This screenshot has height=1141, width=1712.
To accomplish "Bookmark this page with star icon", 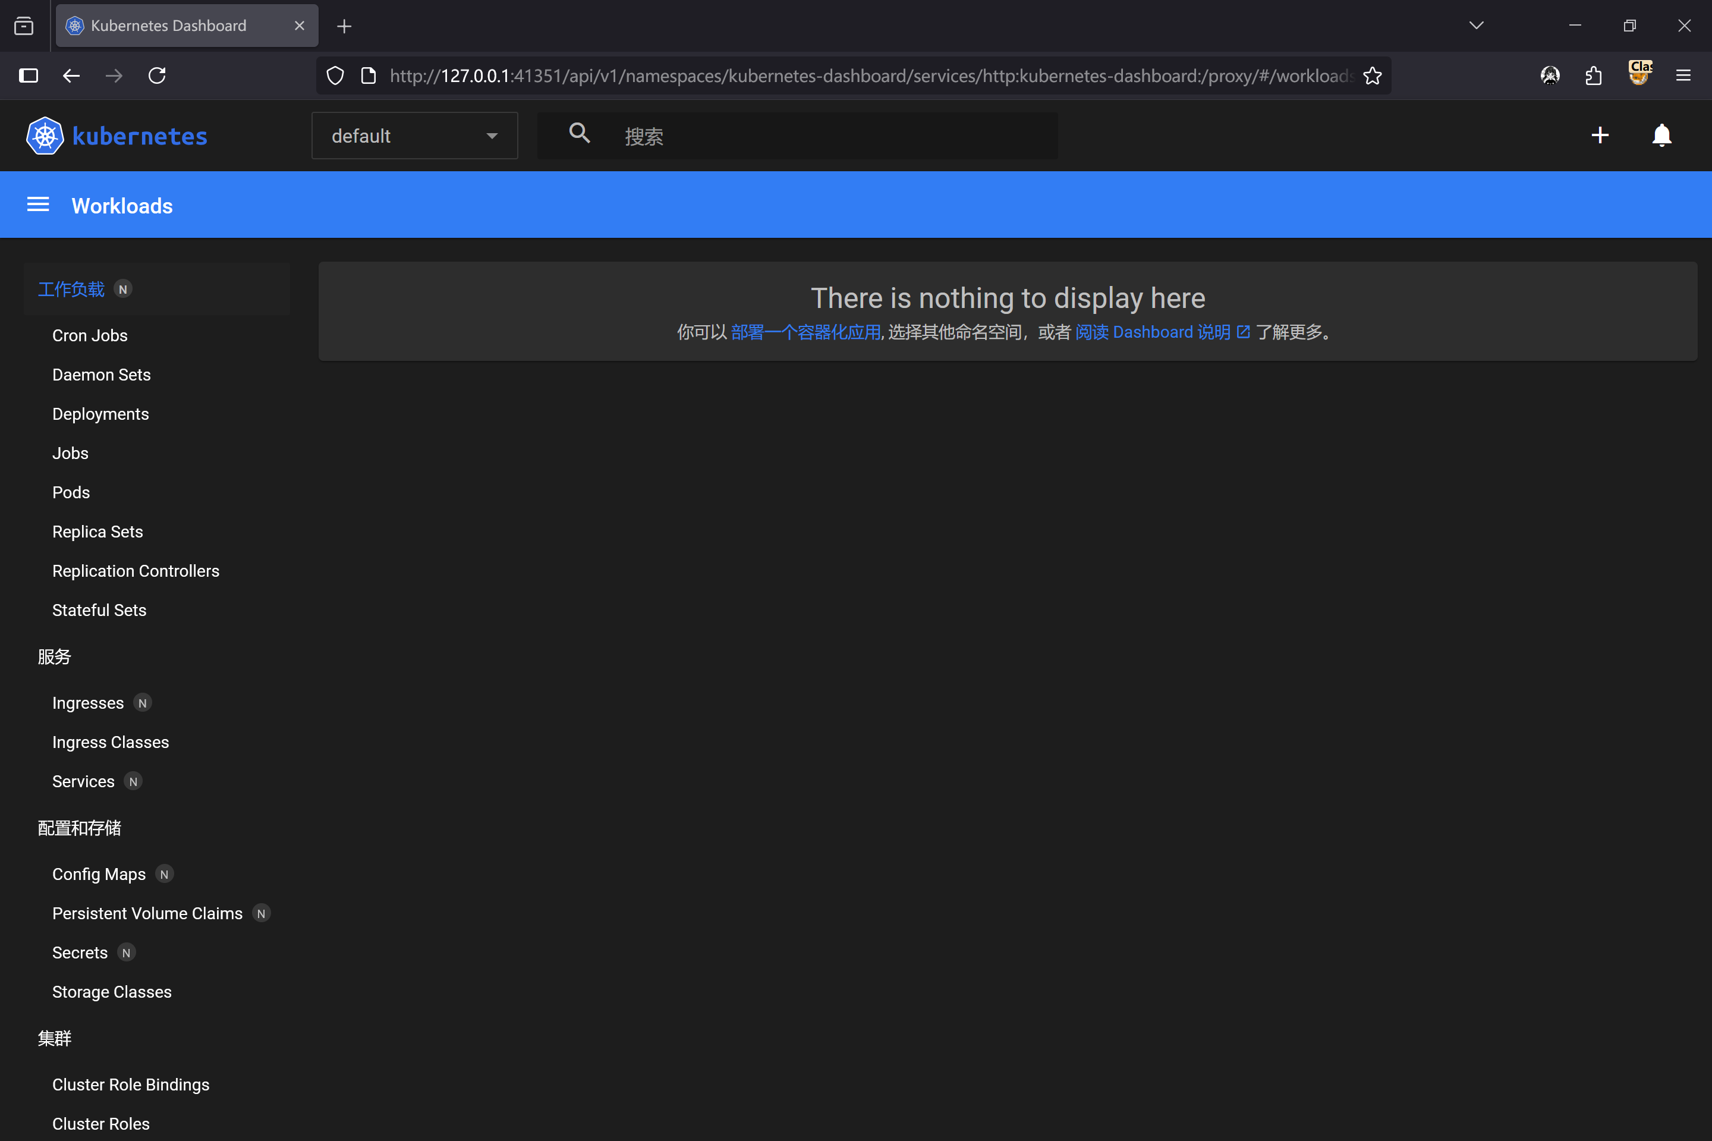I will 1372,76.
